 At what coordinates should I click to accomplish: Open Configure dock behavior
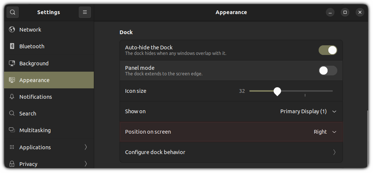tap(231, 152)
